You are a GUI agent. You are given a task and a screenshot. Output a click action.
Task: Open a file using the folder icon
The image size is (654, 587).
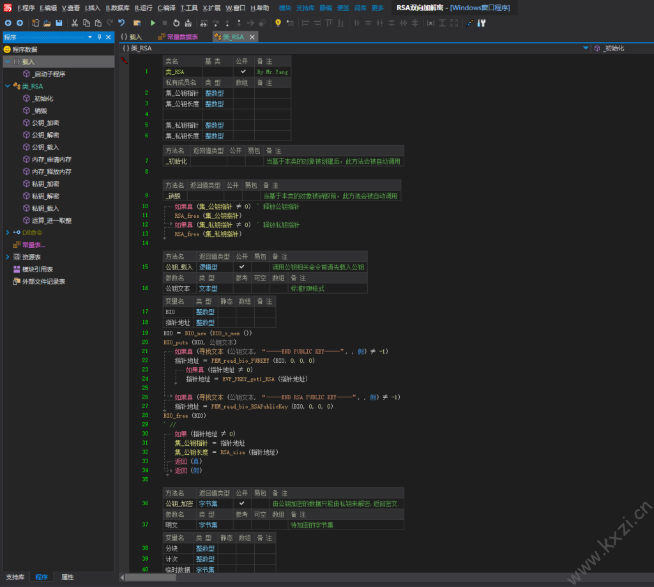[x=47, y=23]
